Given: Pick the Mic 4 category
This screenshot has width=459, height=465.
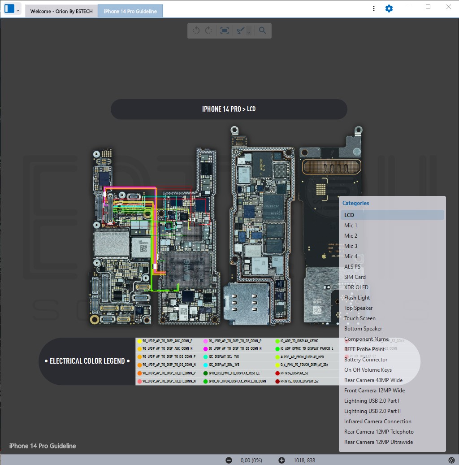Looking at the screenshot, I should [392, 256].
